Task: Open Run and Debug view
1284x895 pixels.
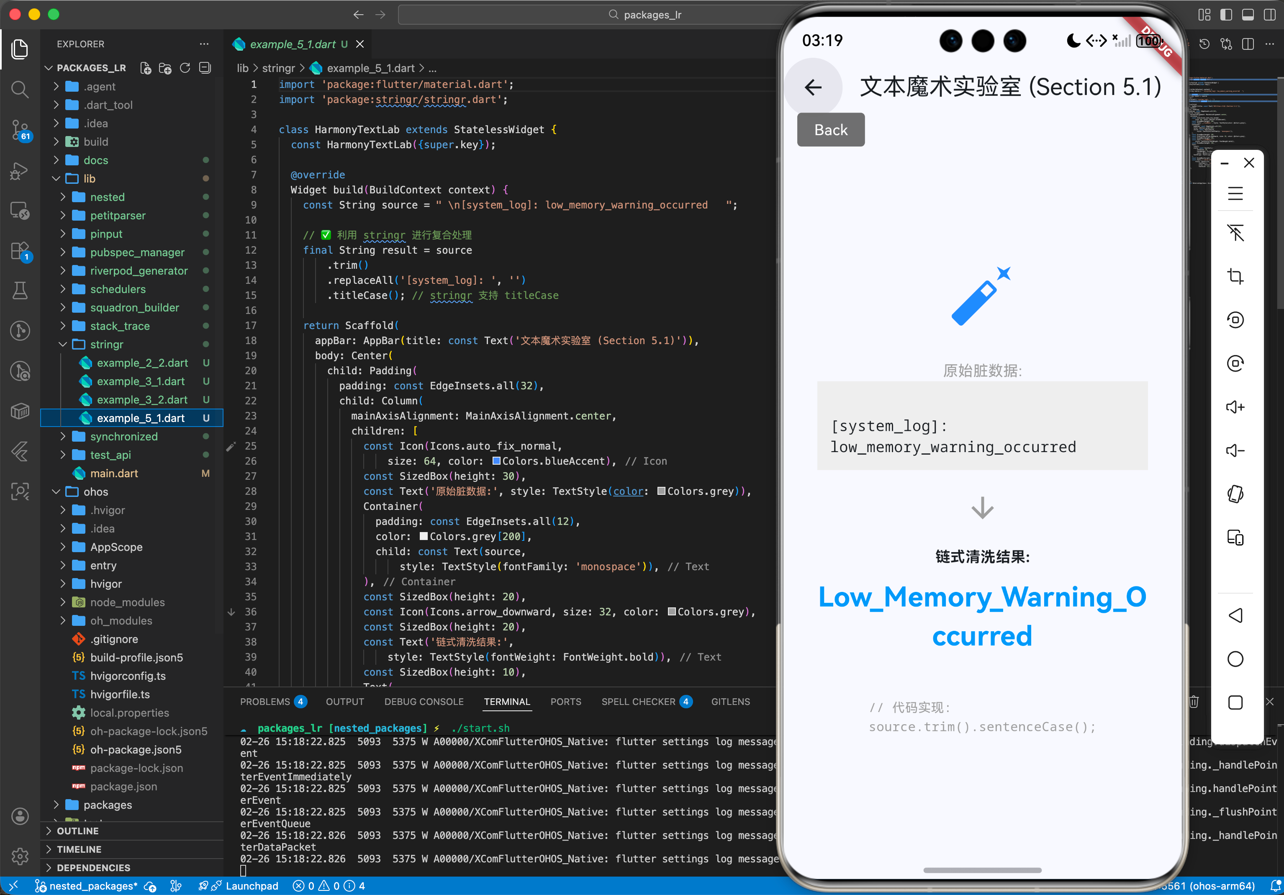Action: pyautogui.click(x=20, y=171)
